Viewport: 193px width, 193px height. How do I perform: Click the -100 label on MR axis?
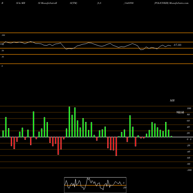[189, 170]
